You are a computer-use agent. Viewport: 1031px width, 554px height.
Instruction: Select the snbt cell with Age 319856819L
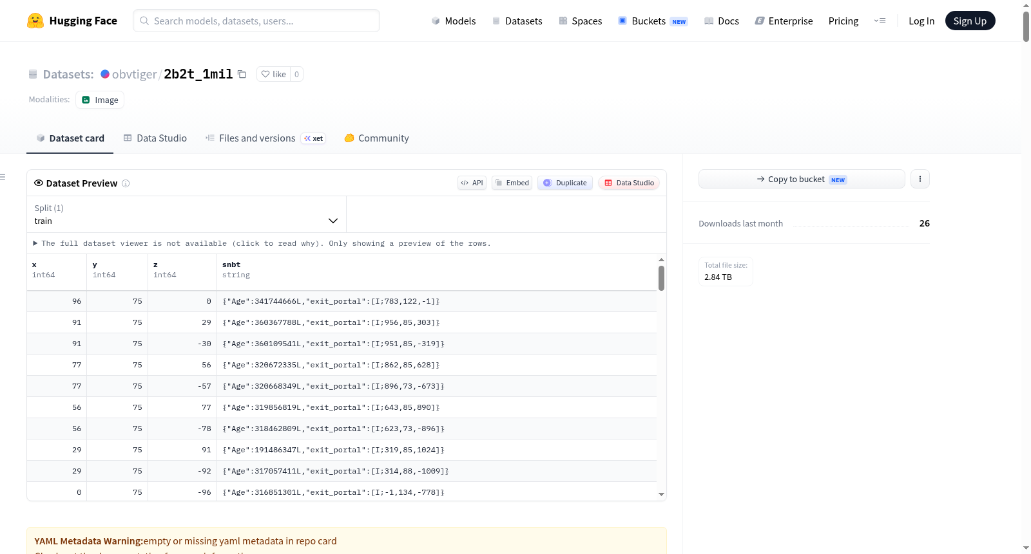pyautogui.click(x=437, y=407)
